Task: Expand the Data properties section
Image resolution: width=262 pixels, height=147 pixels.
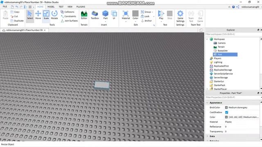Action: [x=207, y=136]
